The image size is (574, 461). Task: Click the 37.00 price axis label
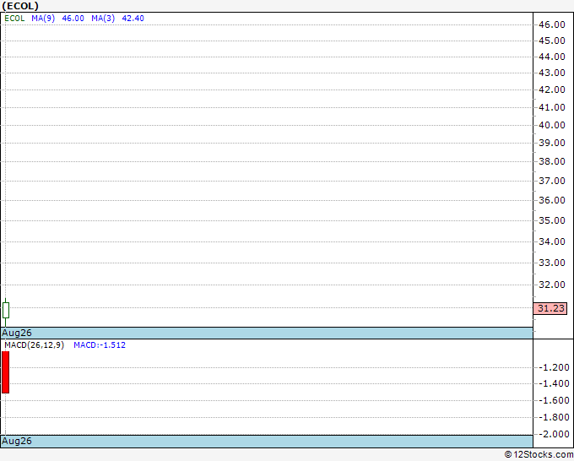[x=552, y=181]
